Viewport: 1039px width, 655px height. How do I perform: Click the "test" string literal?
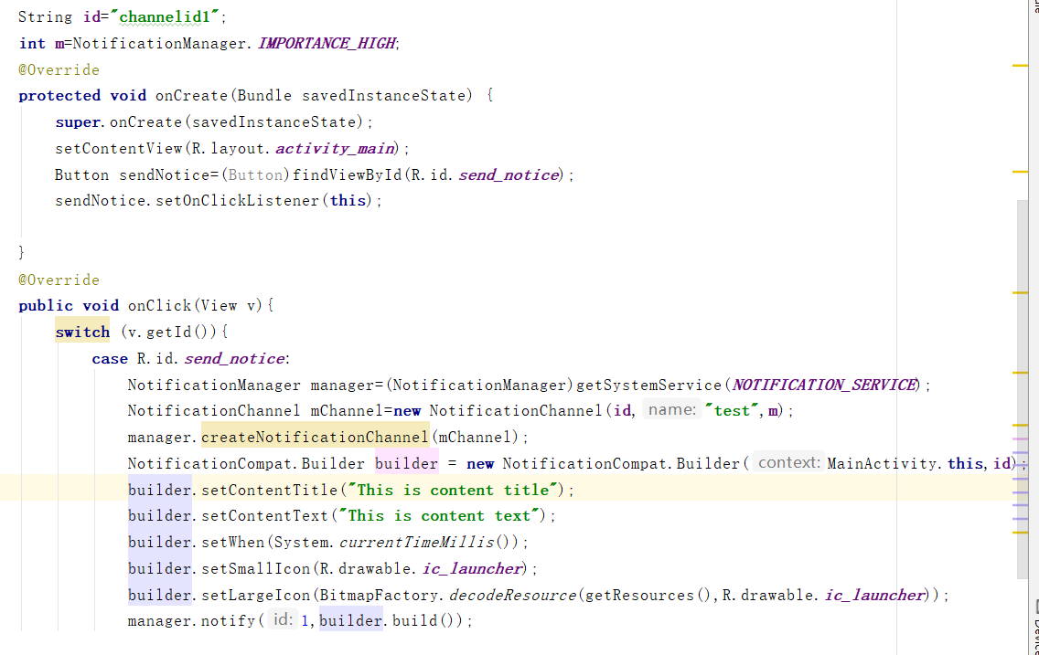[x=732, y=410]
